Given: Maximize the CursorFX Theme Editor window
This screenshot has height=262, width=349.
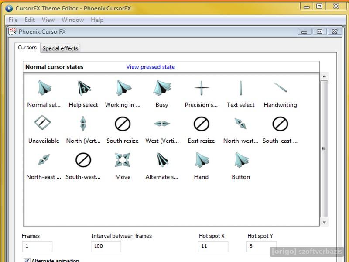Looking at the screenshot, I should (319, 7).
